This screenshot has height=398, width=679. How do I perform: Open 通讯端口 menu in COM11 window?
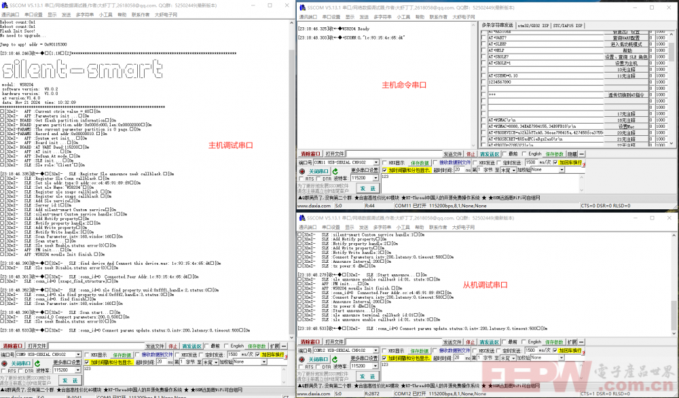point(308,17)
